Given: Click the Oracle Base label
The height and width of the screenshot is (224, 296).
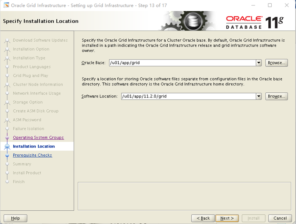Looking at the screenshot, I should point(93,63).
